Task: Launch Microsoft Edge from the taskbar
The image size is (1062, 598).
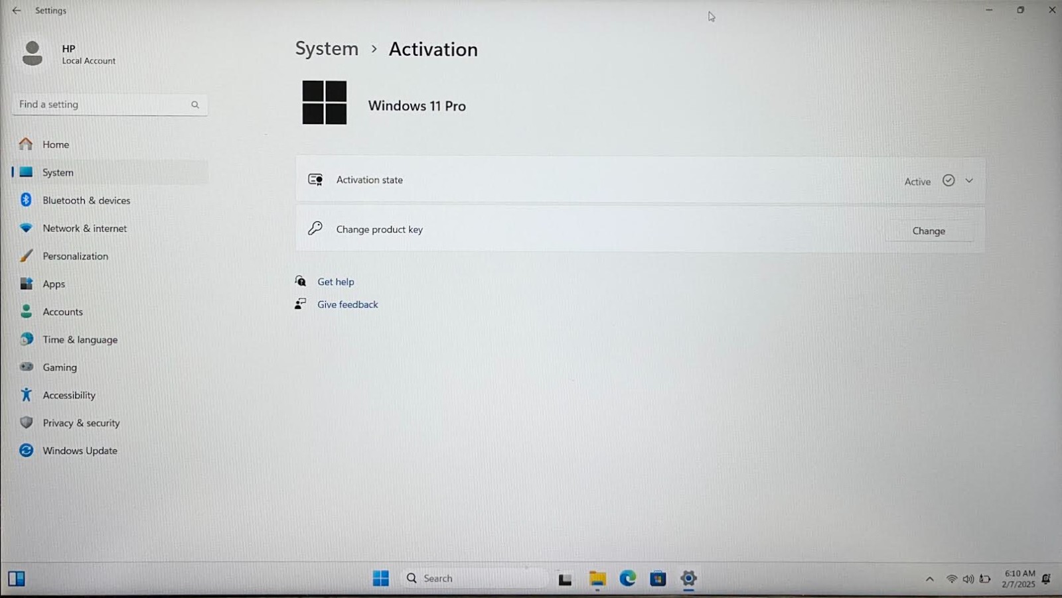Action: coord(628,579)
